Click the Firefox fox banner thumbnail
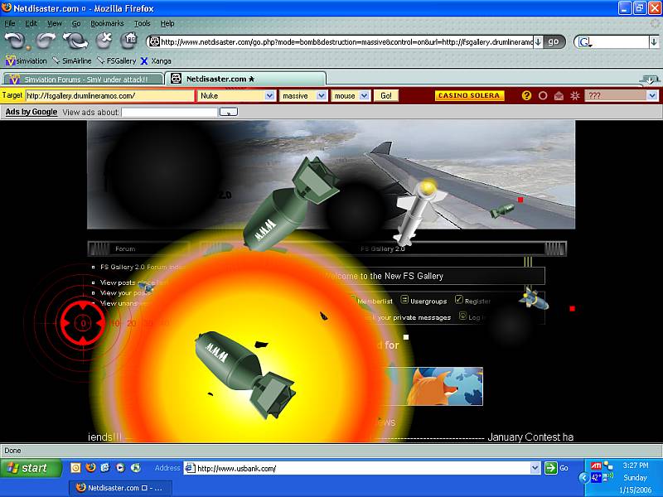 (434, 386)
